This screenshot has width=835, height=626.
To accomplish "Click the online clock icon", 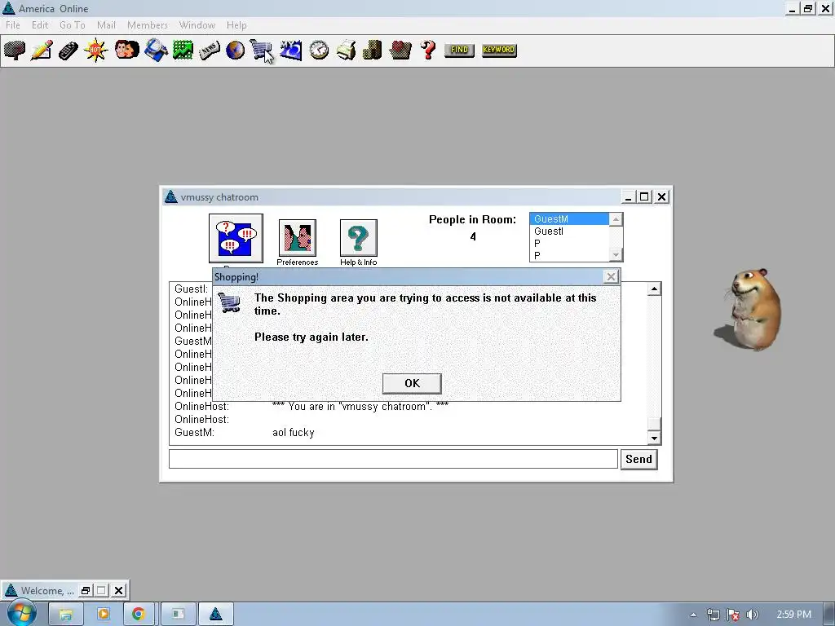I will 319,51.
